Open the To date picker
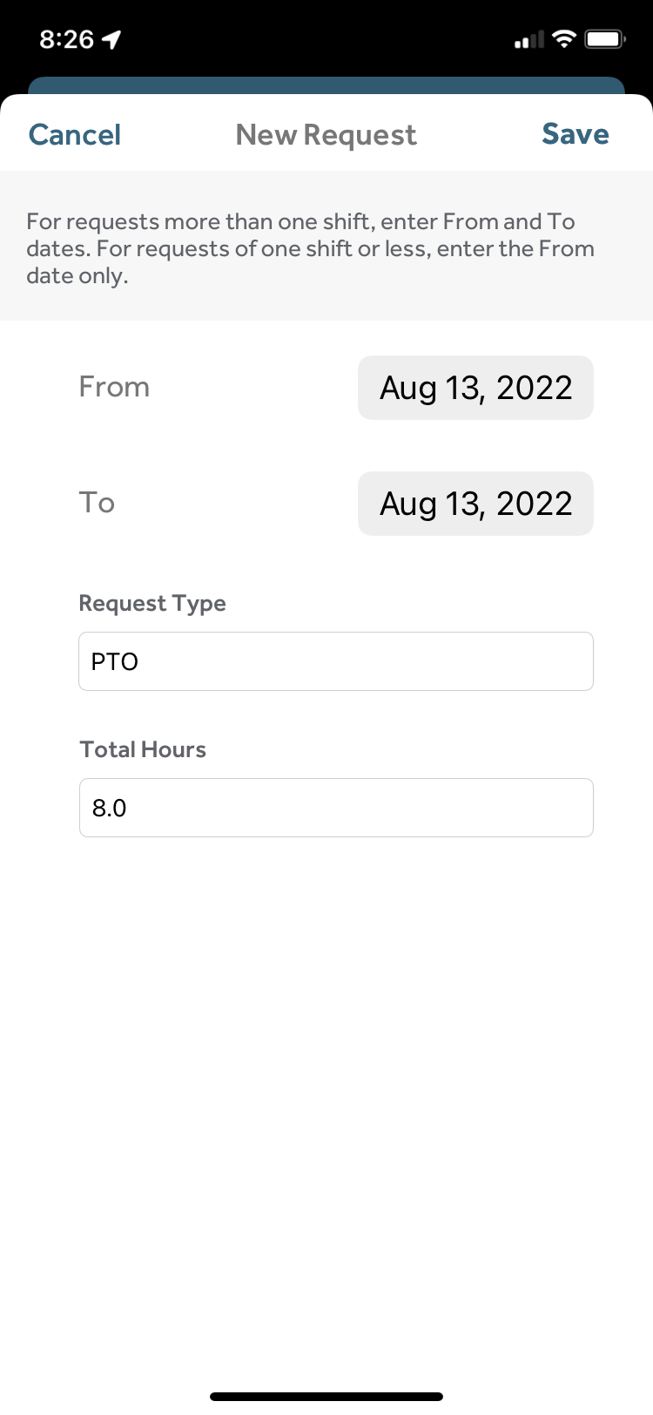Screen dimensions: 653x1415 click(x=475, y=504)
